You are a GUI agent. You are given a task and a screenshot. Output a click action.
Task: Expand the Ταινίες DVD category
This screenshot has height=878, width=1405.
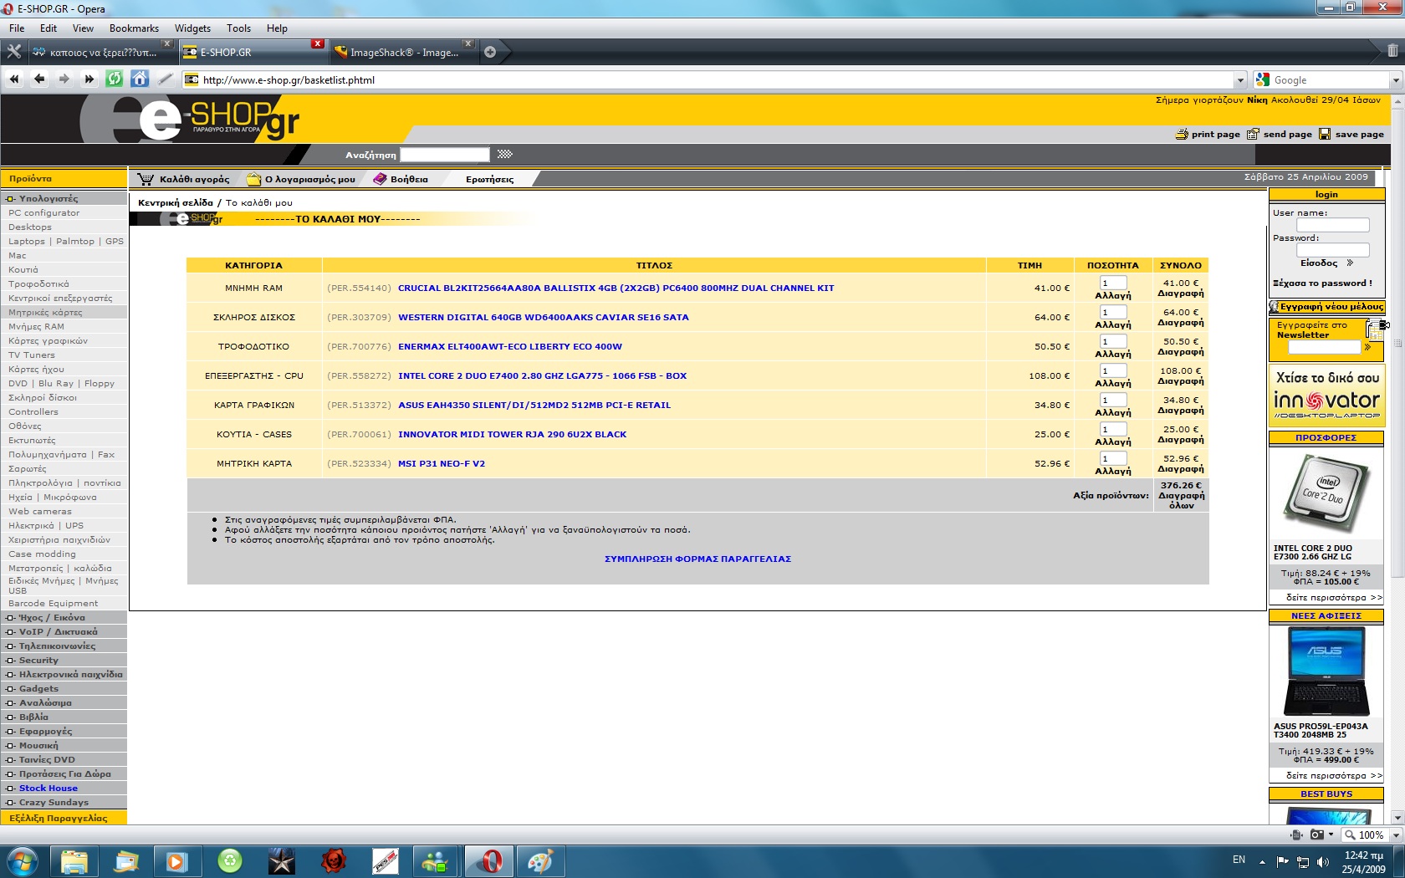[x=11, y=760]
